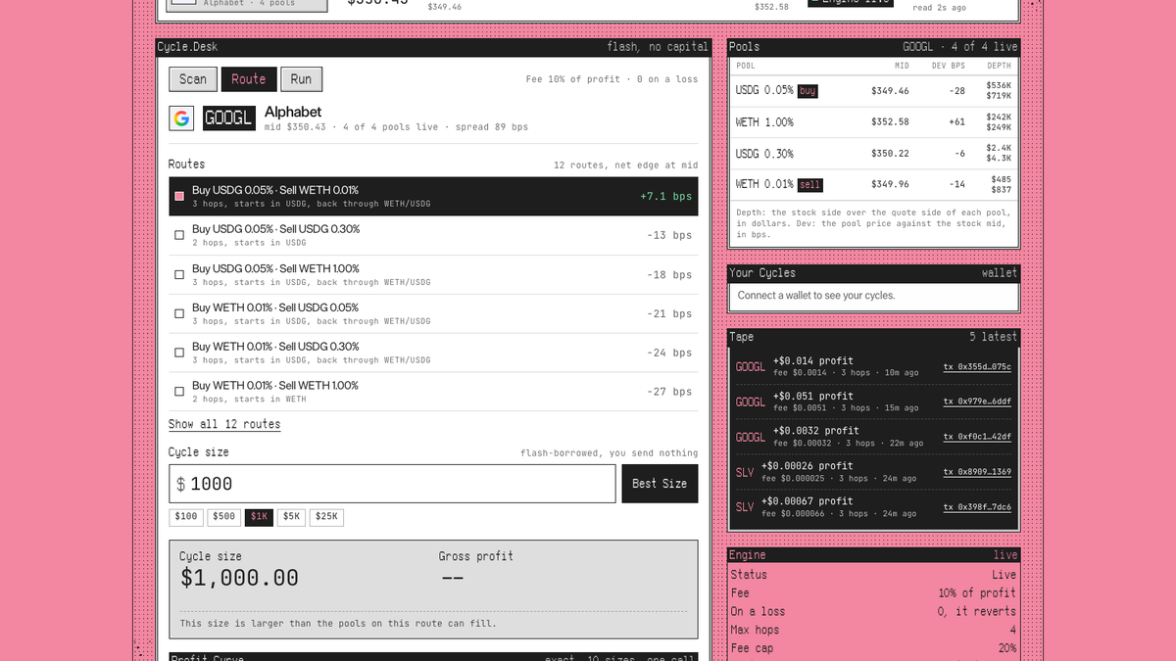Enable the Buy WETH 0.01% · Sell WETH 1.00% route

point(179,392)
